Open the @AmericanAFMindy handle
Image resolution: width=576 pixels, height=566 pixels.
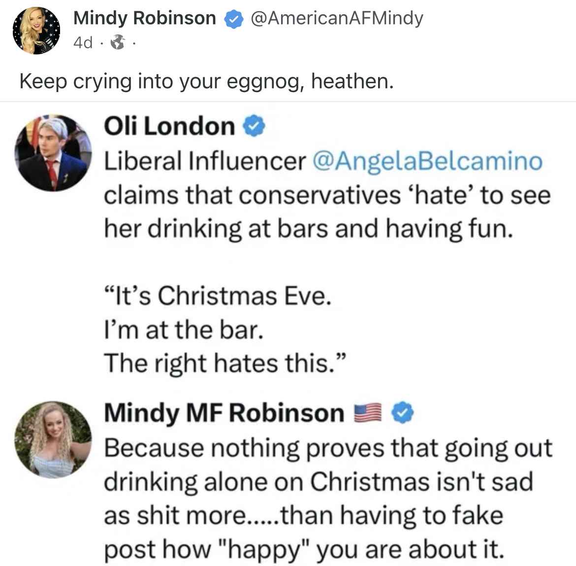pos(337,18)
